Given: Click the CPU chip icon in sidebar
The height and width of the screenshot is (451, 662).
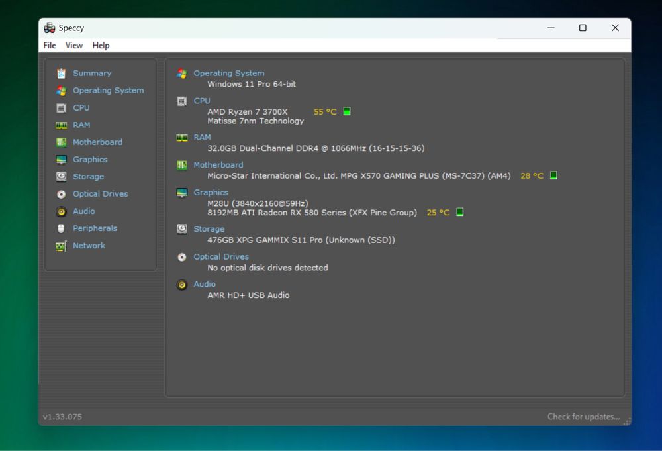Looking at the screenshot, I should point(61,108).
